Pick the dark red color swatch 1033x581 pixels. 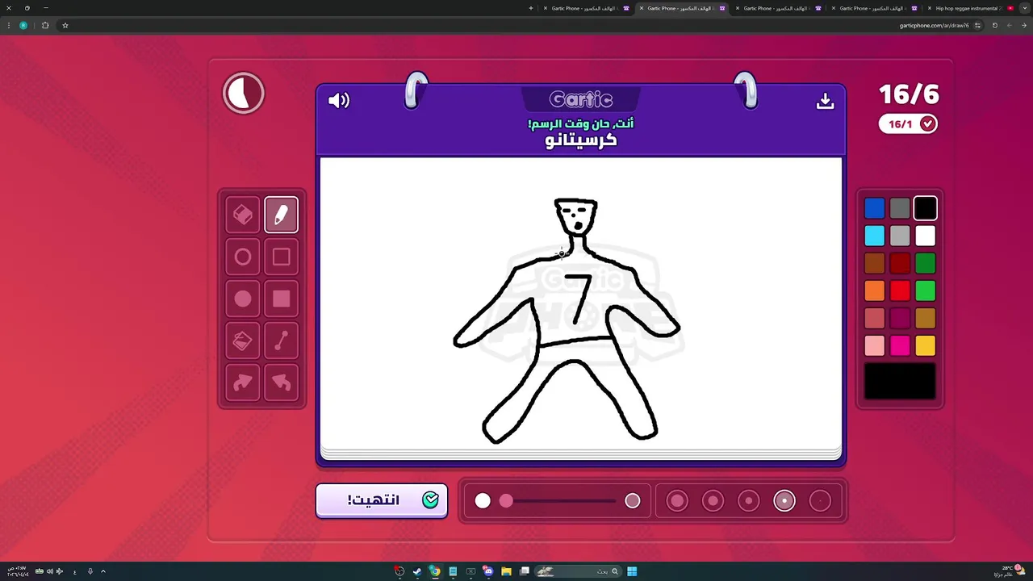pyautogui.click(x=900, y=263)
